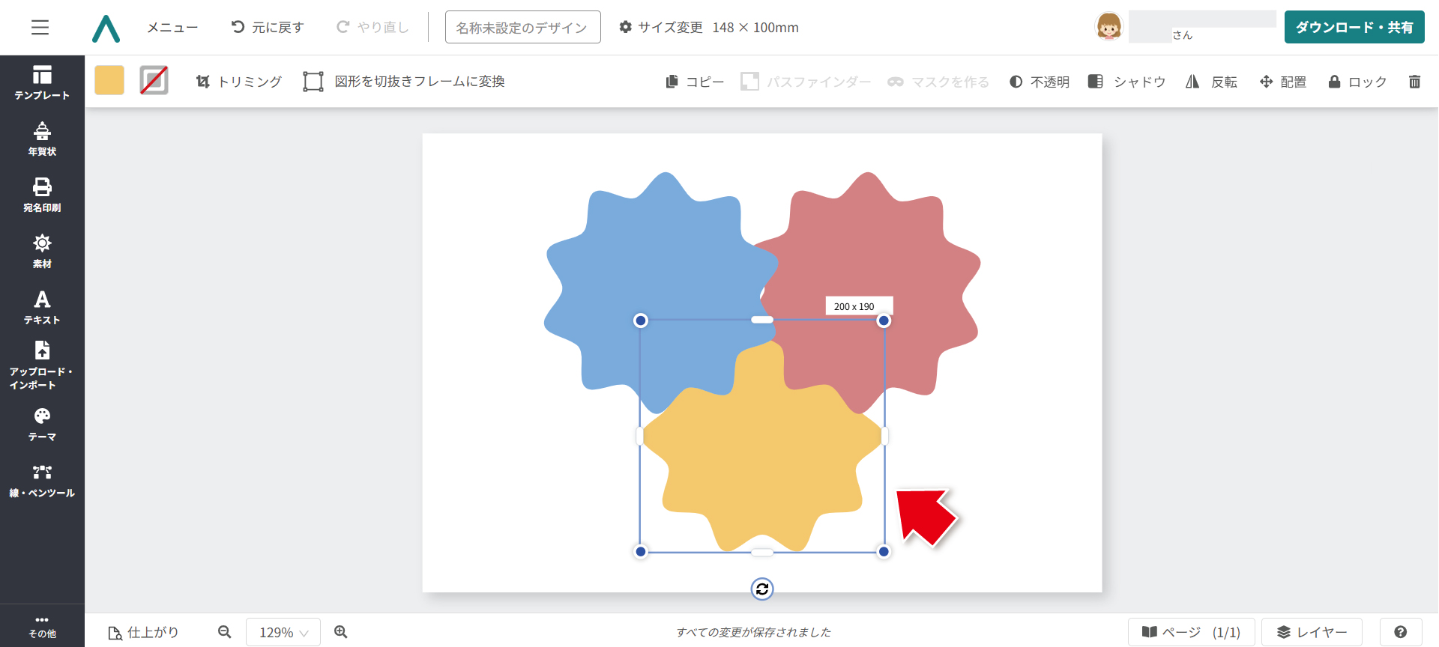Click the ダウンロード・共有 button
This screenshot has height=647, width=1439.
[x=1354, y=27]
